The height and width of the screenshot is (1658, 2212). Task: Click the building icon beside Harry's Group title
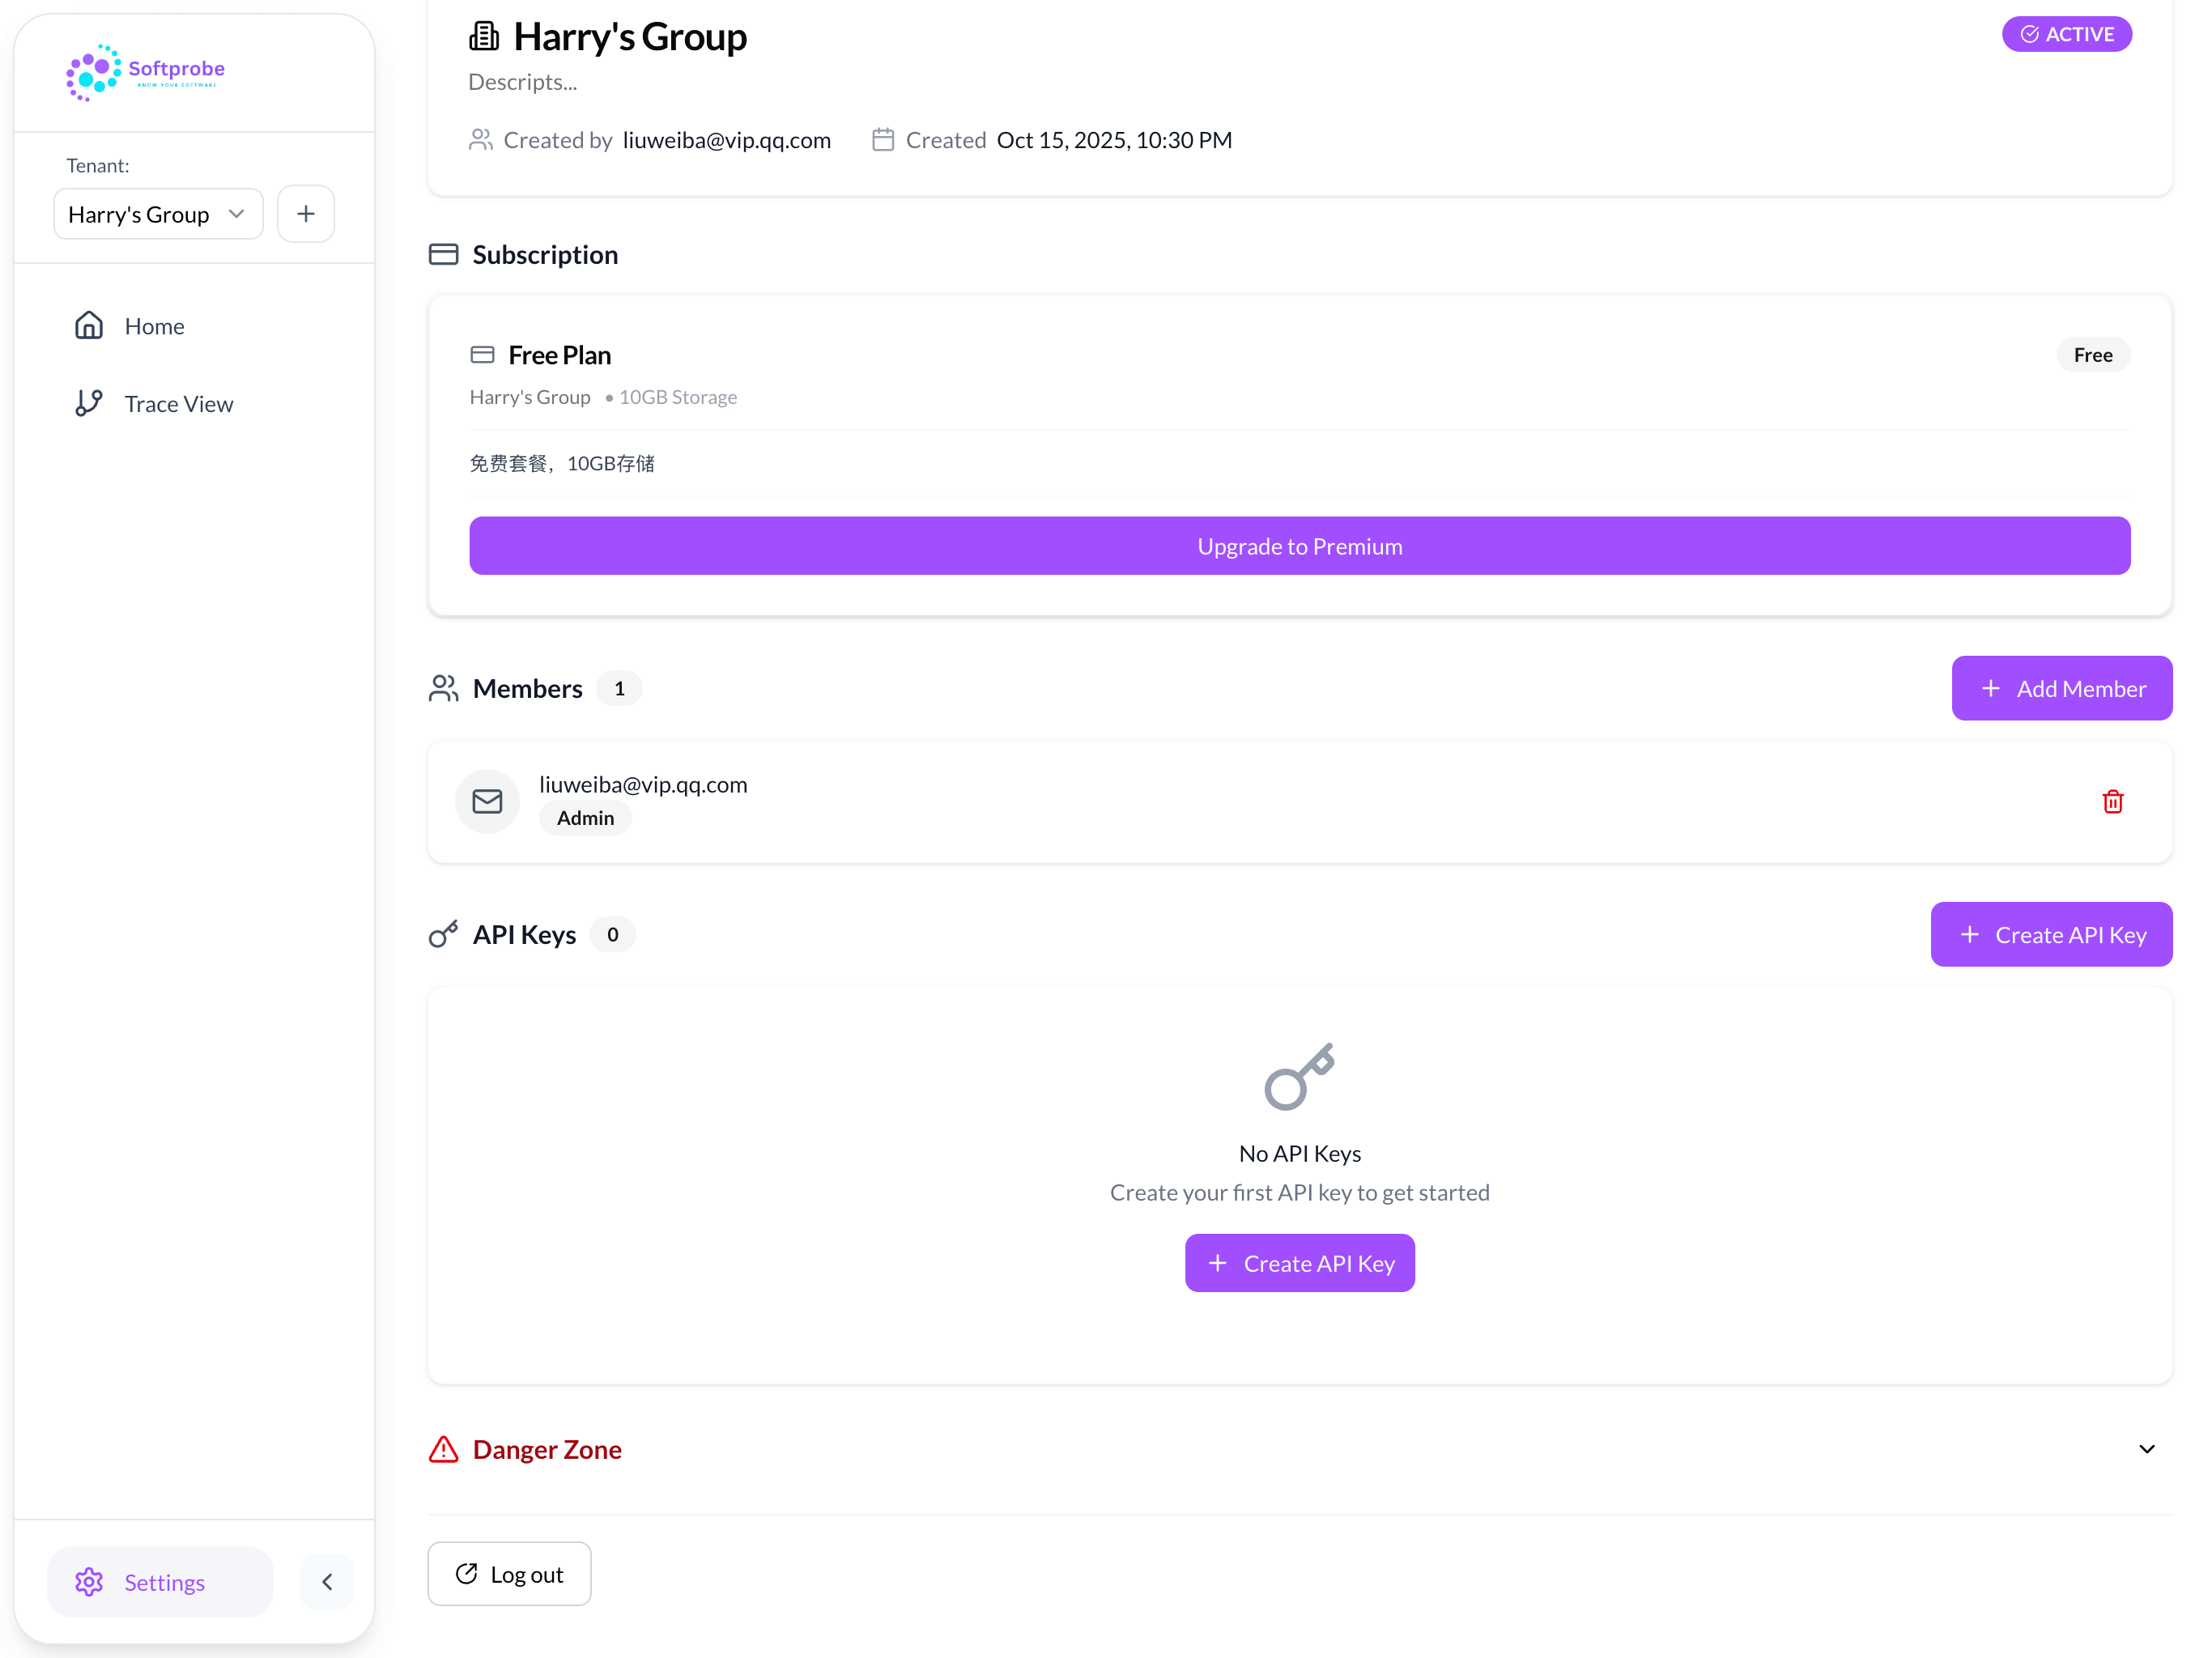tap(484, 37)
